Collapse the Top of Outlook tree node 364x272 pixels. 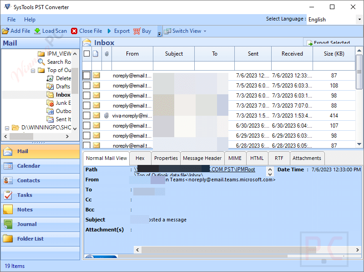33,71
